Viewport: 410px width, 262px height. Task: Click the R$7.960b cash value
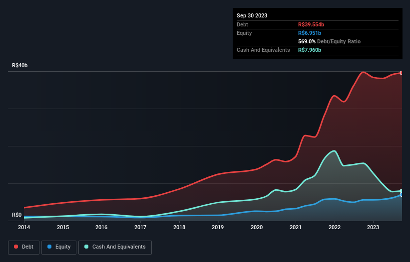(x=310, y=50)
